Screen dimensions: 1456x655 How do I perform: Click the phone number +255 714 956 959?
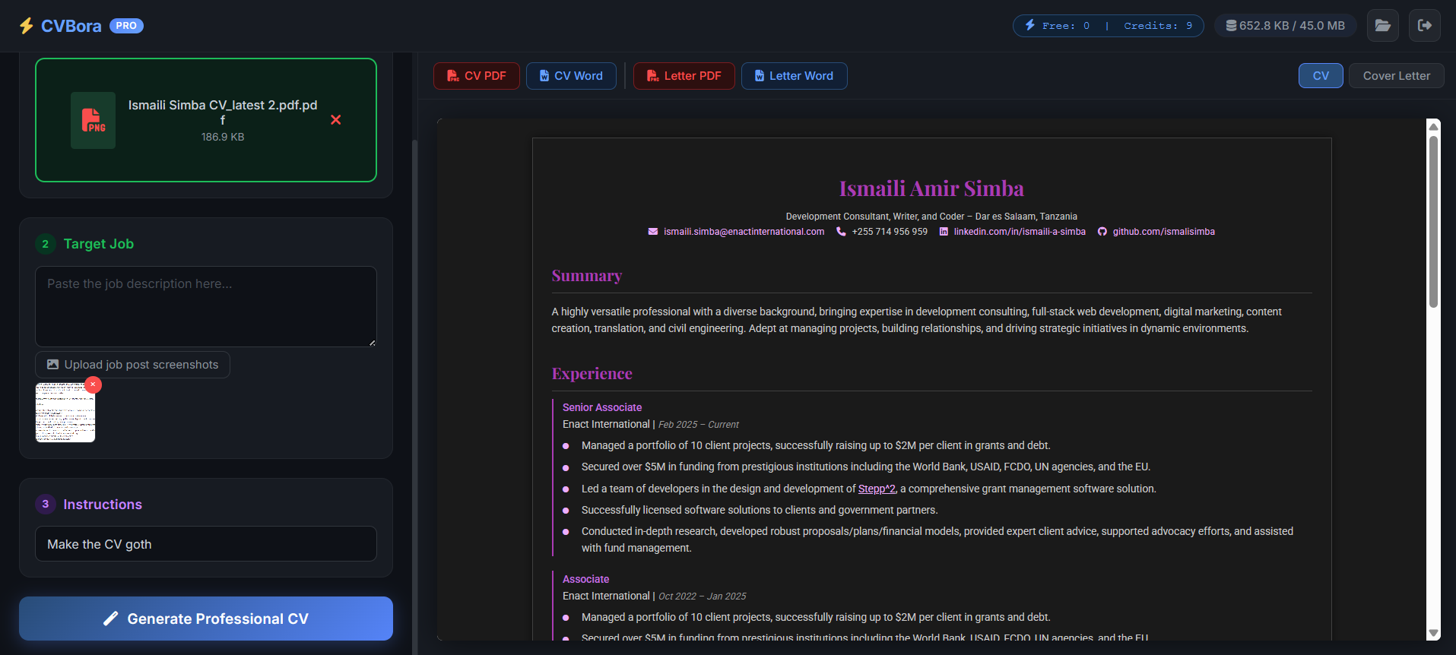(890, 232)
